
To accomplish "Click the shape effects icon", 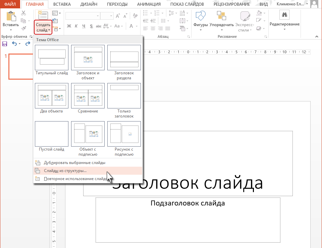I will click(x=259, y=28).
